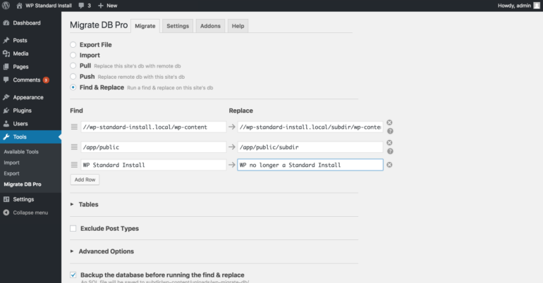Click the /app/public/subdir replace field

coord(310,146)
